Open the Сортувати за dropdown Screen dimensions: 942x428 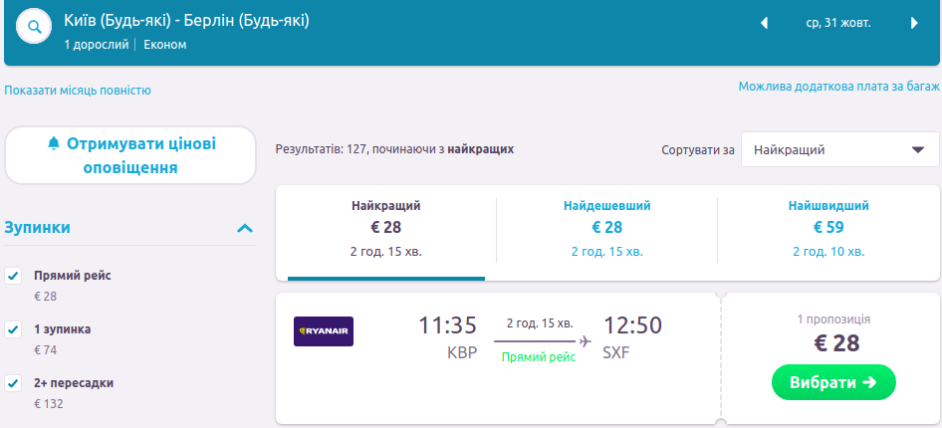(x=839, y=150)
